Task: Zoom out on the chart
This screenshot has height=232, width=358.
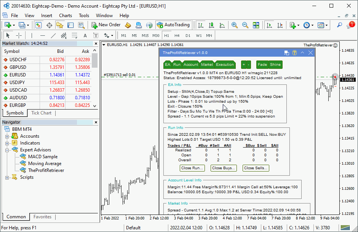Action: tap(245, 25)
